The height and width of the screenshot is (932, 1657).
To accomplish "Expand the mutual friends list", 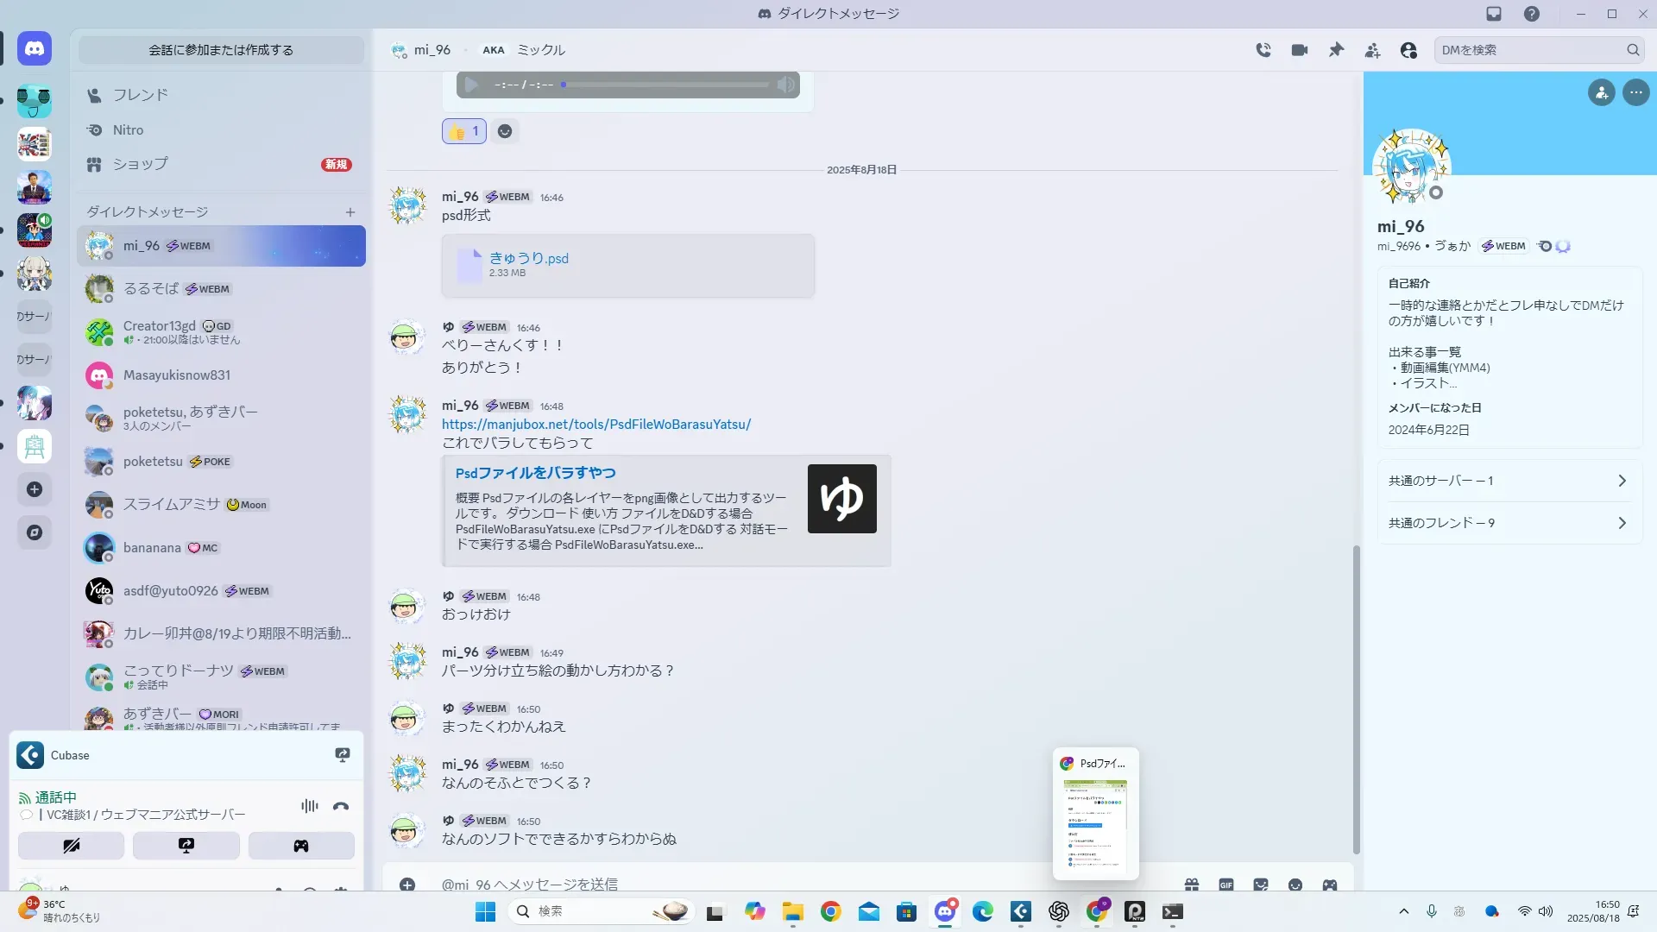I will [1509, 523].
